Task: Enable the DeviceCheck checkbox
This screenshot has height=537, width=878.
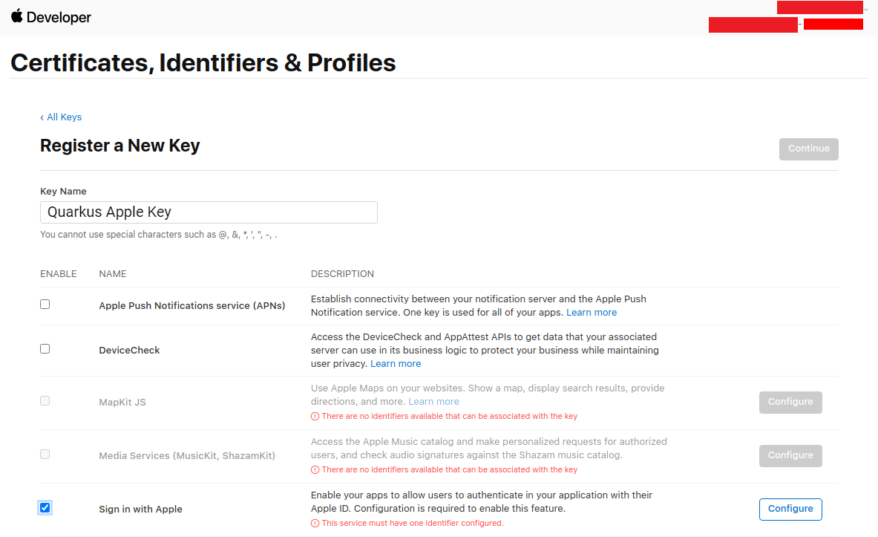Action: click(45, 348)
